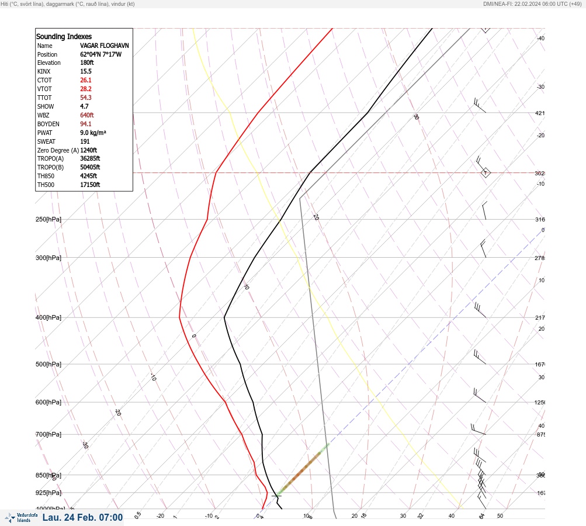Select the station name 'VAGAR FLOGHAVN'

point(104,46)
